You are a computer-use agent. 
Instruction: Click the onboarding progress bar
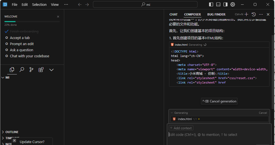coord(32,22)
